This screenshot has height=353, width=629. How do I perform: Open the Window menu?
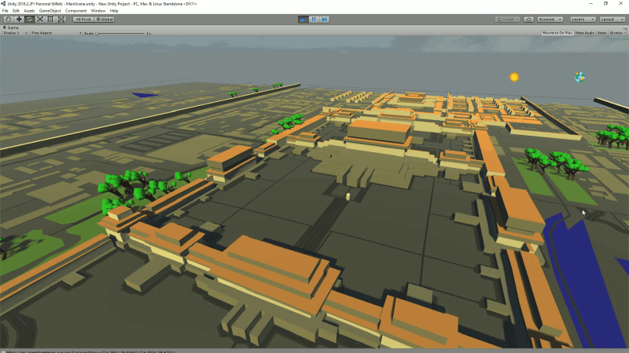click(x=97, y=11)
